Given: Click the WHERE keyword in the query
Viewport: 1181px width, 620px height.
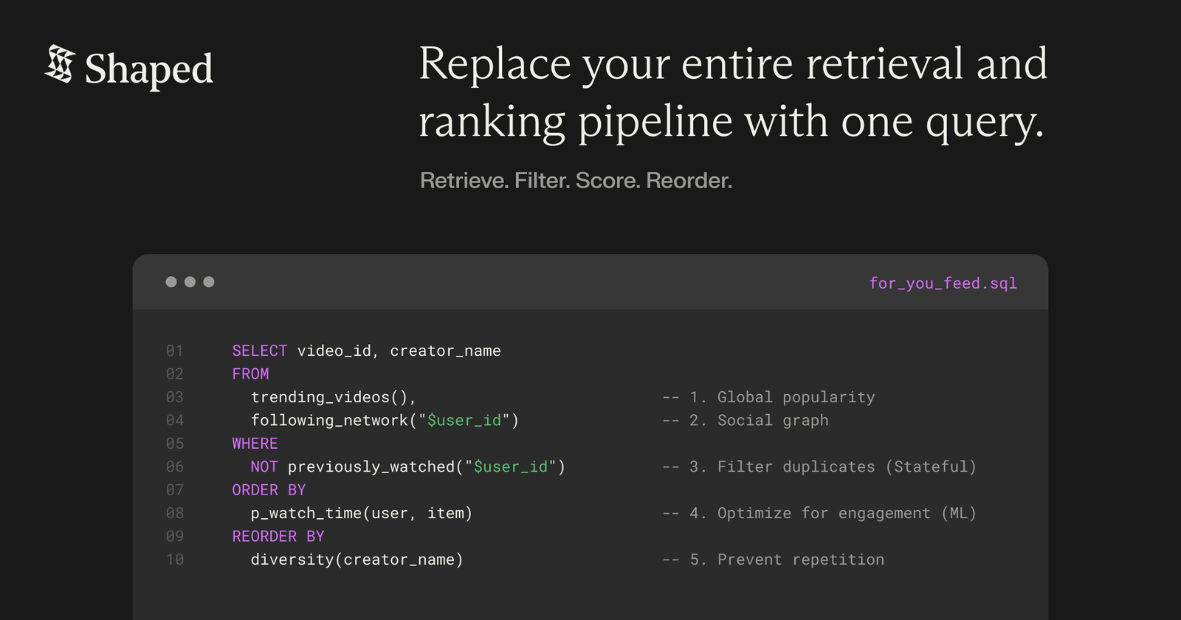Looking at the screenshot, I should (255, 444).
